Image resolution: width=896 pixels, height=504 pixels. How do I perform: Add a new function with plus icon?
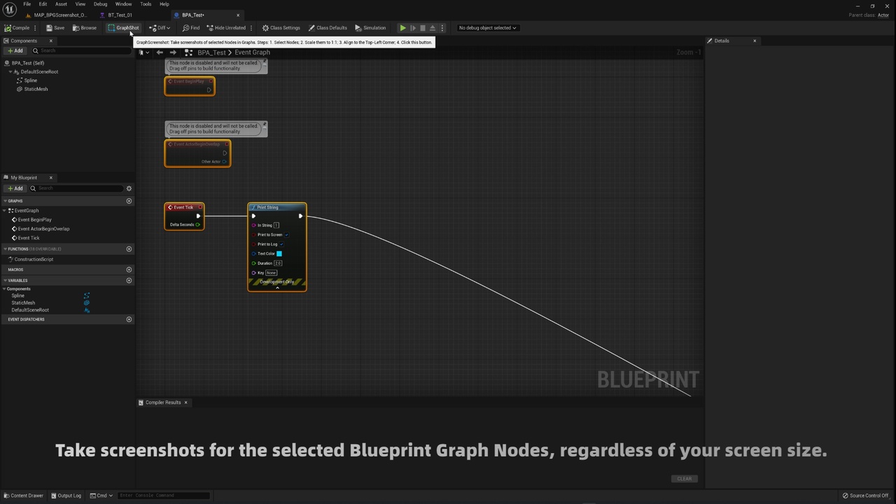click(129, 248)
